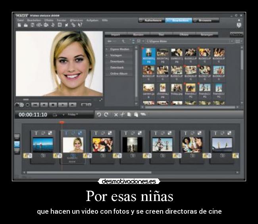
Task: Open the Fenster menu
Action: point(62,20)
